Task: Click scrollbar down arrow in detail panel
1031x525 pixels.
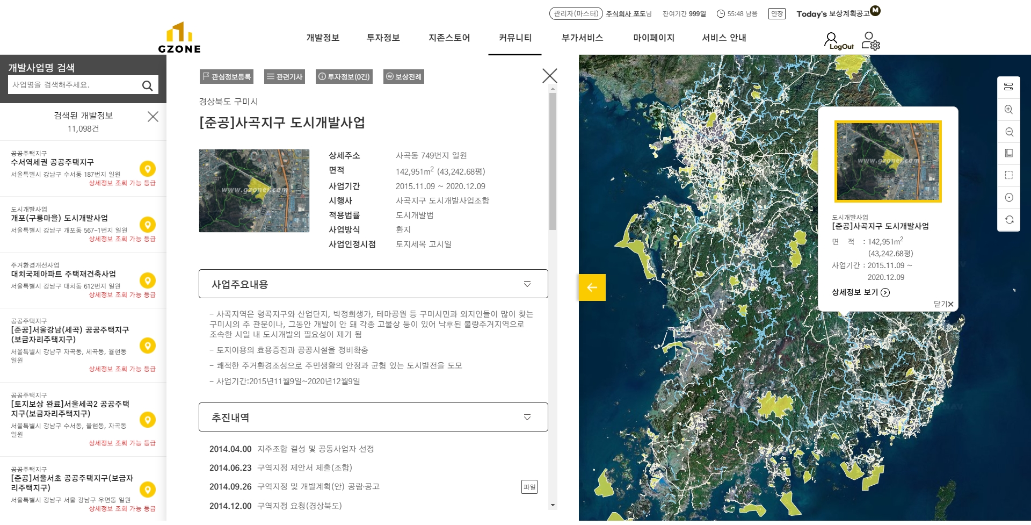Action: (x=553, y=505)
